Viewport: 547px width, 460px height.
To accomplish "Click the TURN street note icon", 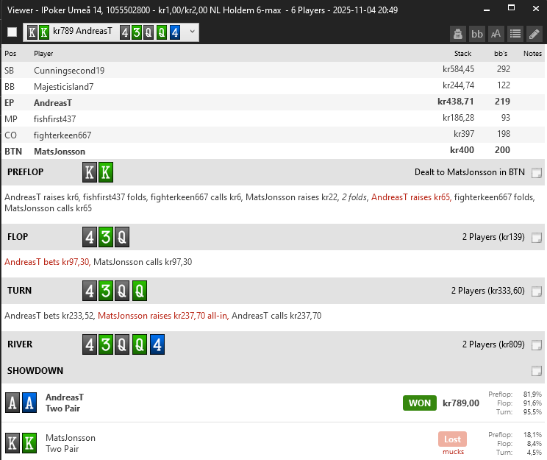I will (x=537, y=291).
